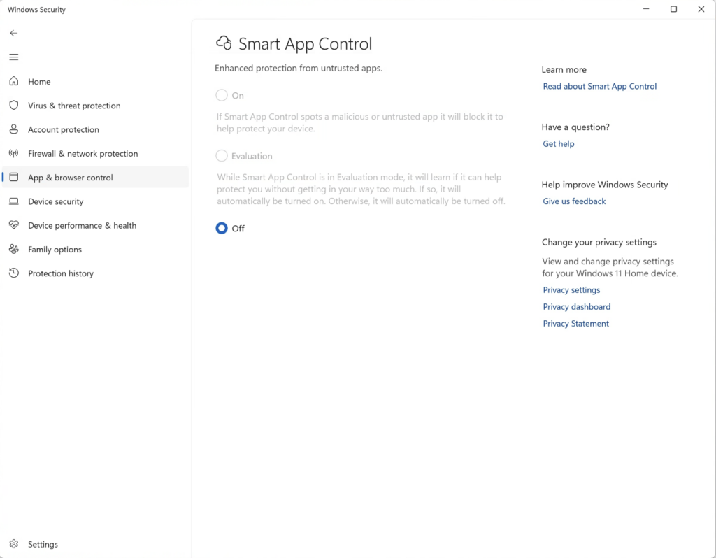
Task: Open the Device security menu item
Action: click(55, 201)
